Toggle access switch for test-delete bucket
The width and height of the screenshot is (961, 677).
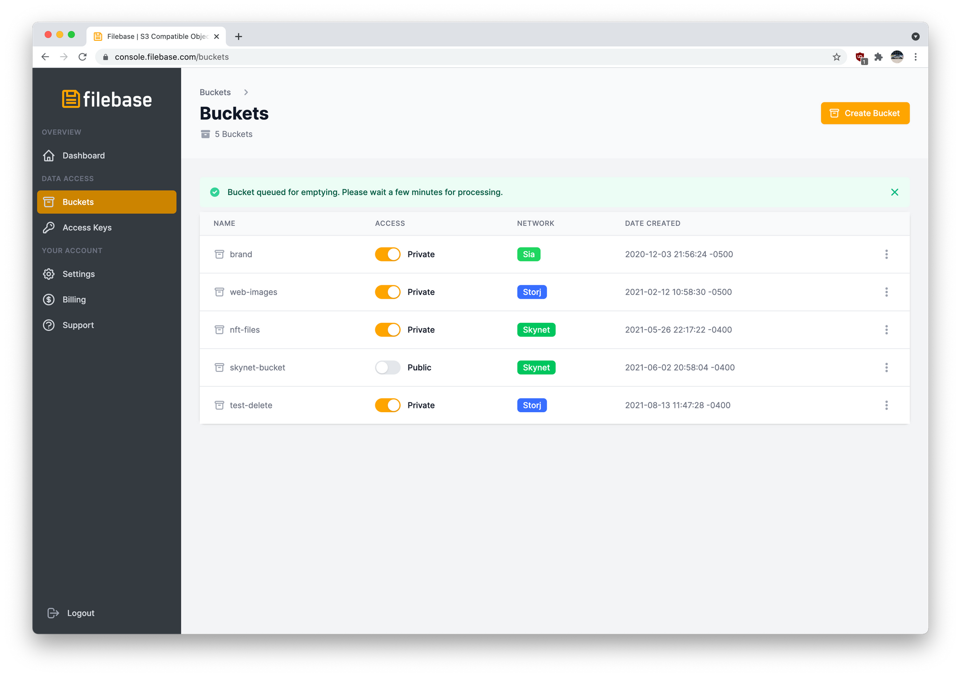click(x=388, y=405)
